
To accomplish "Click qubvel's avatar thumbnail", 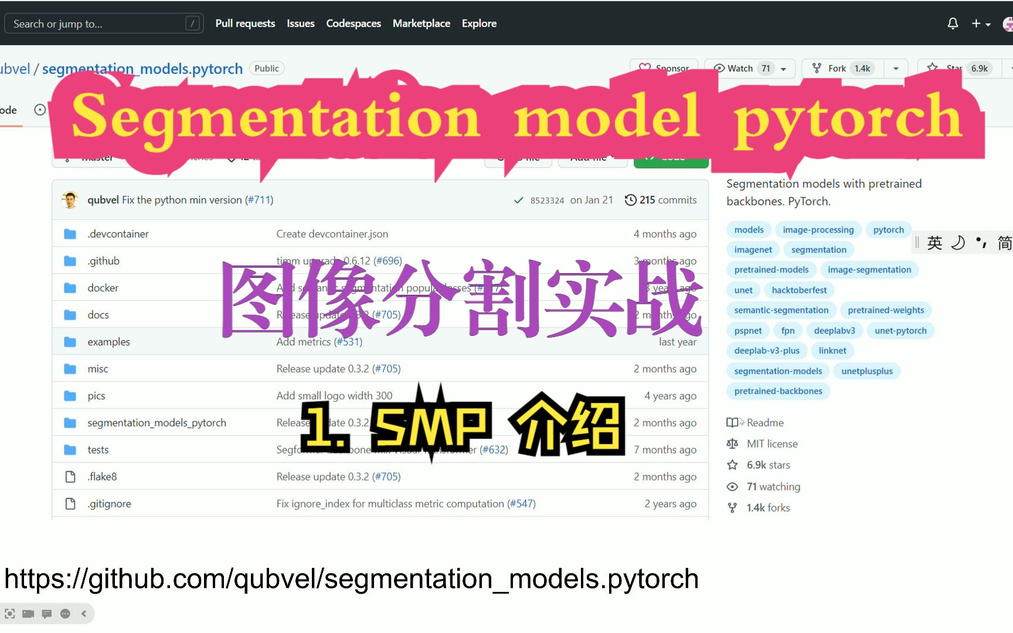I will pos(70,200).
